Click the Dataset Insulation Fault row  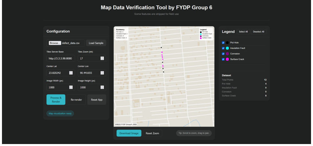(x=244, y=88)
